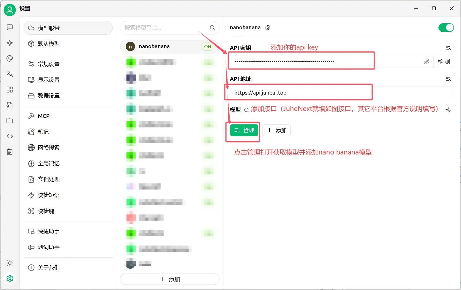Open the MCP settings page

68,116
